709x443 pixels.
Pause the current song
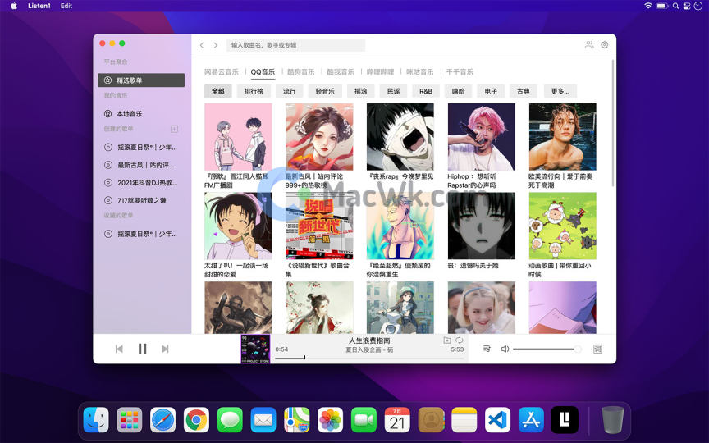[143, 349]
